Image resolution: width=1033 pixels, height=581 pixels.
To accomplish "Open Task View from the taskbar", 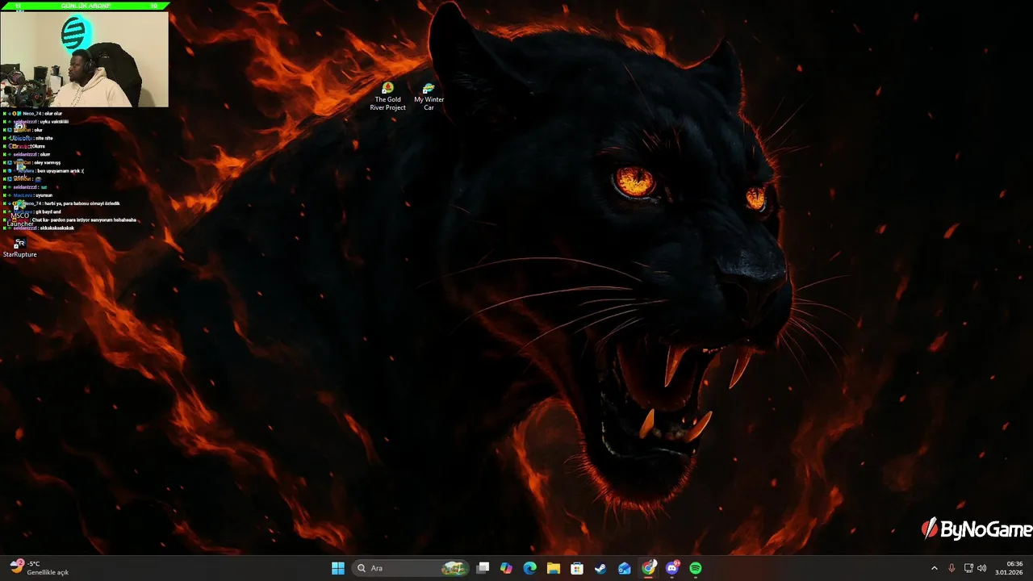I will pos(483,568).
